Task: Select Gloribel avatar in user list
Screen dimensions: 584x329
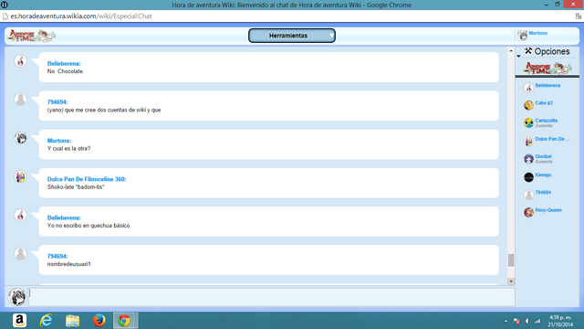Action: pos(528,159)
